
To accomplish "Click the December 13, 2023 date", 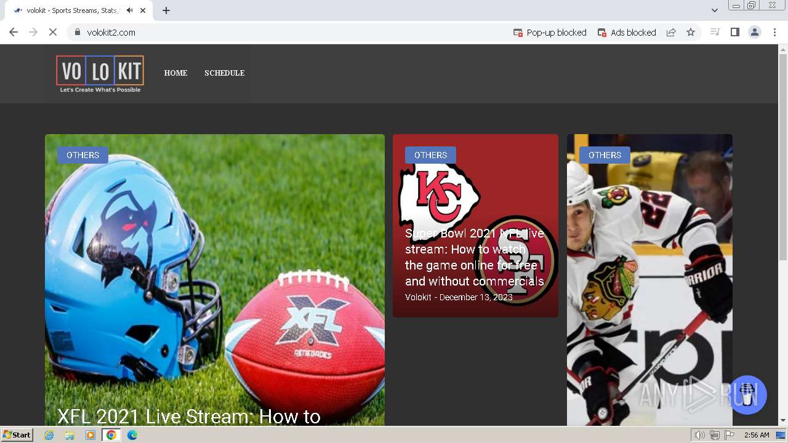I will tap(476, 297).
